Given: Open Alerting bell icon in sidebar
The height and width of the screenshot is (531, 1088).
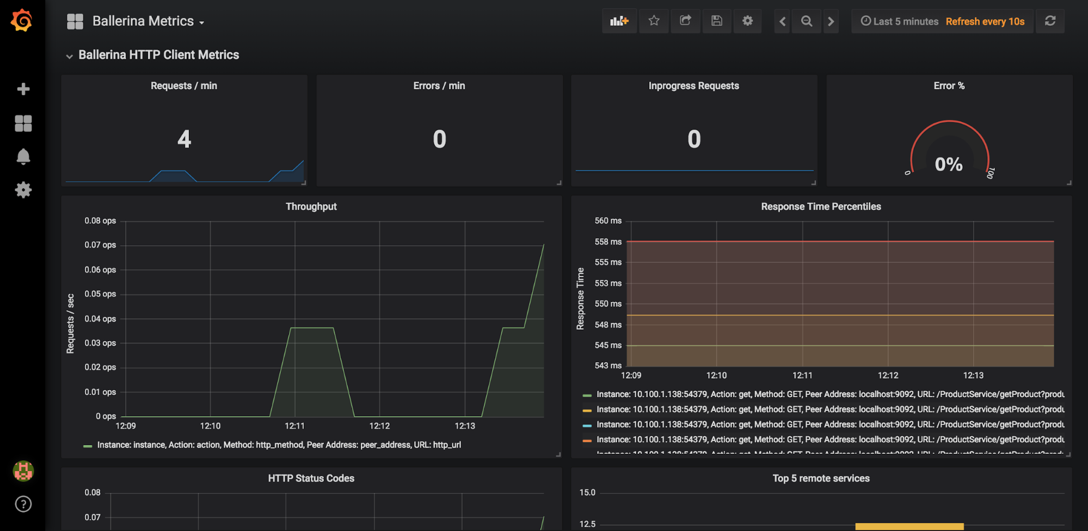Looking at the screenshot, I should click(x=23, y=157).
